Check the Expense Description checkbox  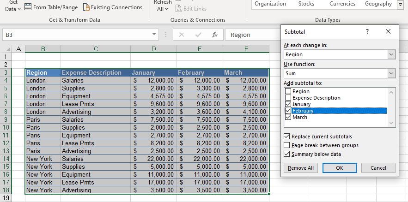click(x=288, y=98)
